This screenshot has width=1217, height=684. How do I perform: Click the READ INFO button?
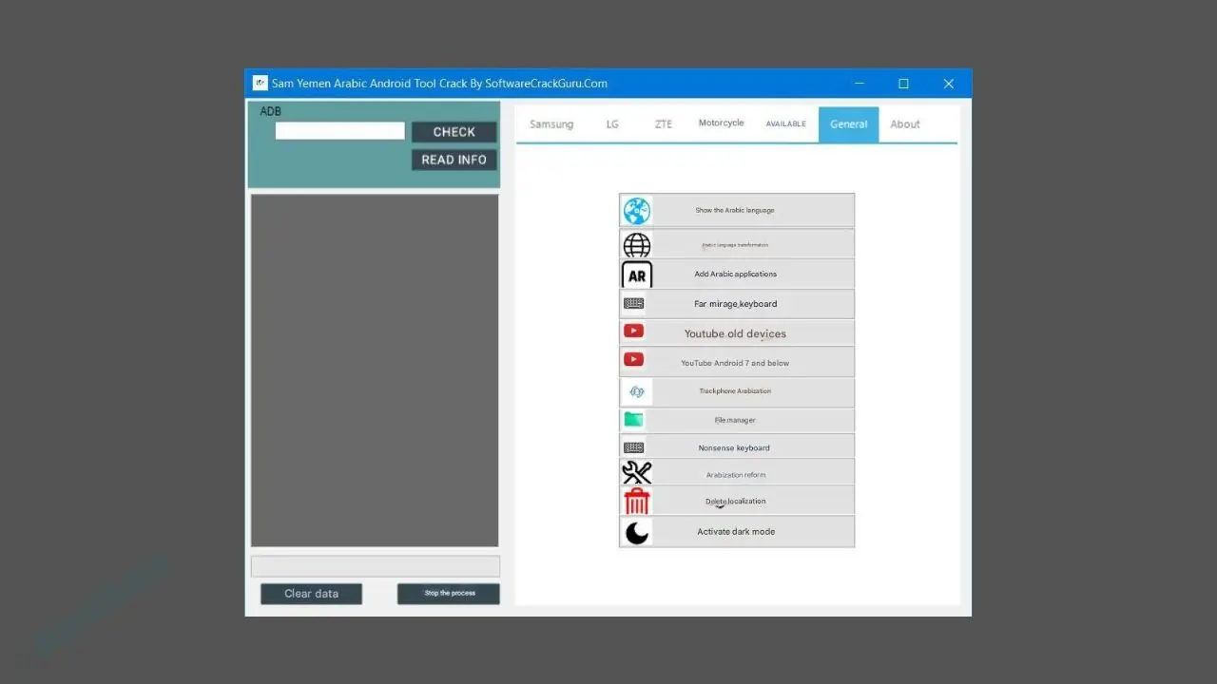454,160
